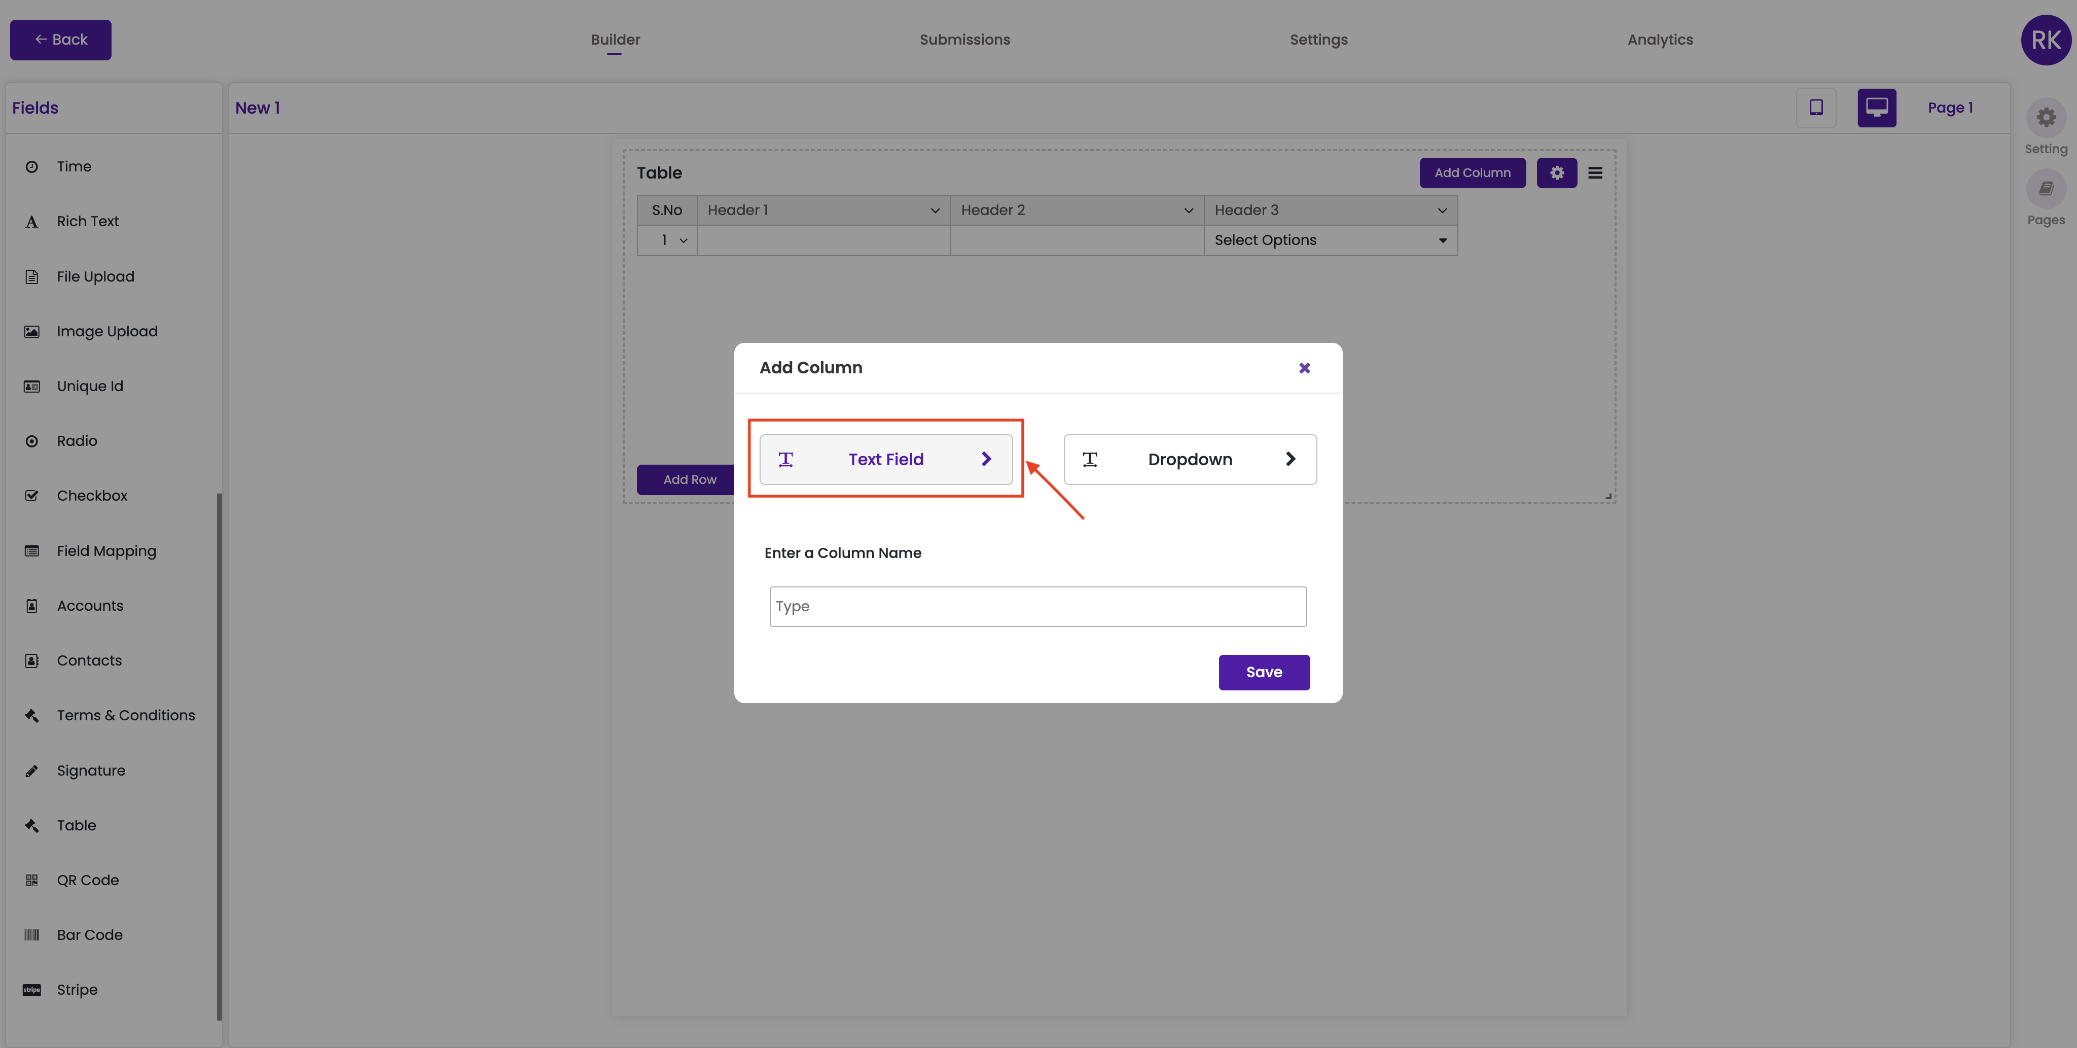Choose the Text Field column type
The width and height of the screenshot is (2077, 1048).
(885, 460)
